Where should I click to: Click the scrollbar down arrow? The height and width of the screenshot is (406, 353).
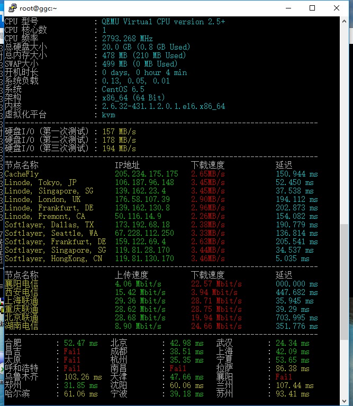click(344, 401)
